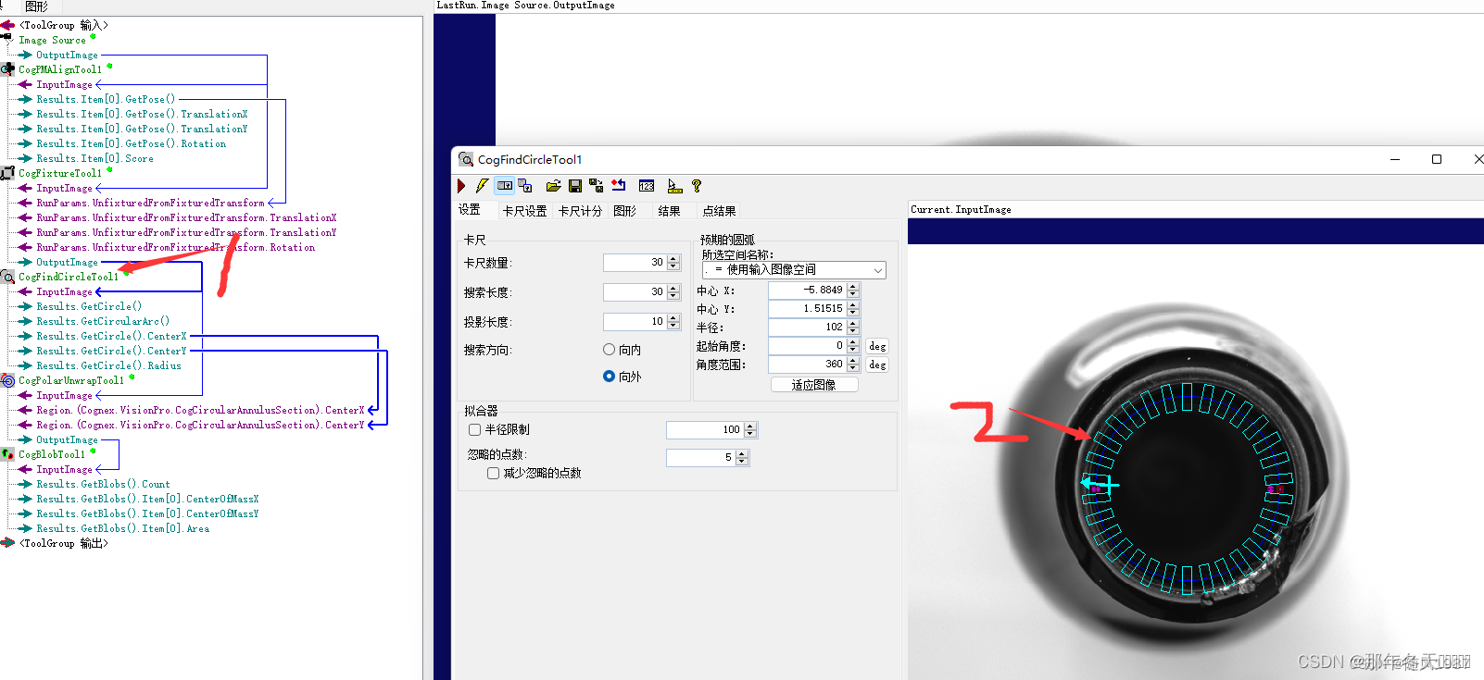This screenshot has width=1484, height=680.
Task: Select the CogFindCircleTool1 magnifier icon in the tree
Action: [x=7, y=277]
